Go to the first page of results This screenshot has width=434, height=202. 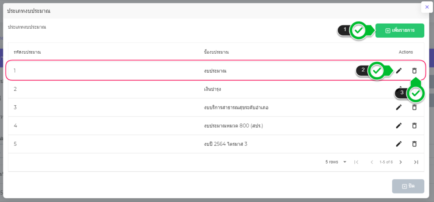tap(356, 162)
